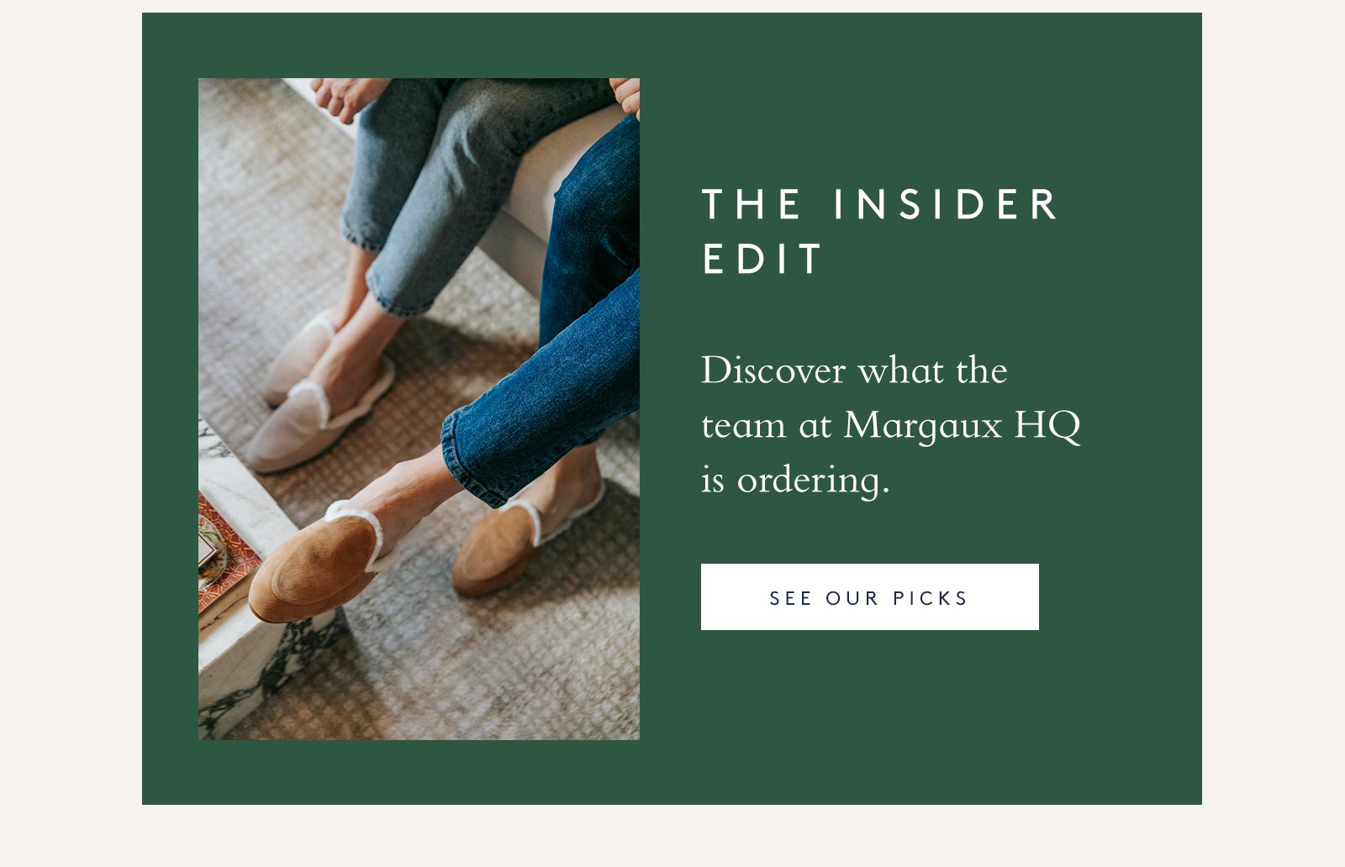Image resolution: width=1345 pixels, height=867 pixels.
Task: Click the THE INSIDER heading line
Action: (880, 204)
